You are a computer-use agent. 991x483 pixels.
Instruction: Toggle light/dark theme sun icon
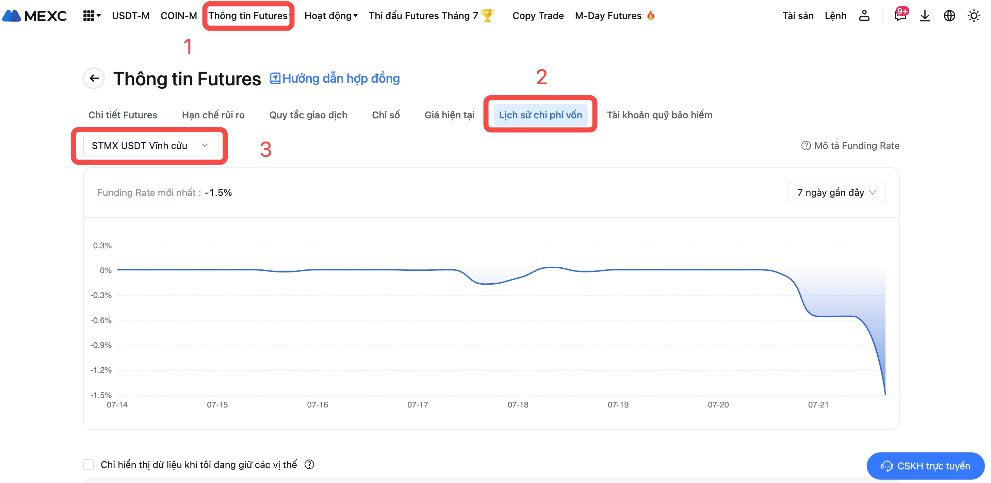tap(974, 16)
